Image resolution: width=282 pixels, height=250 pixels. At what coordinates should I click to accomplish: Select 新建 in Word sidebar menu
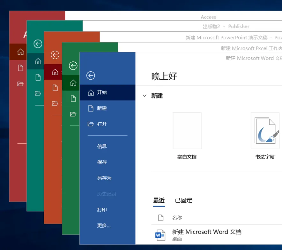click(108, 108)
